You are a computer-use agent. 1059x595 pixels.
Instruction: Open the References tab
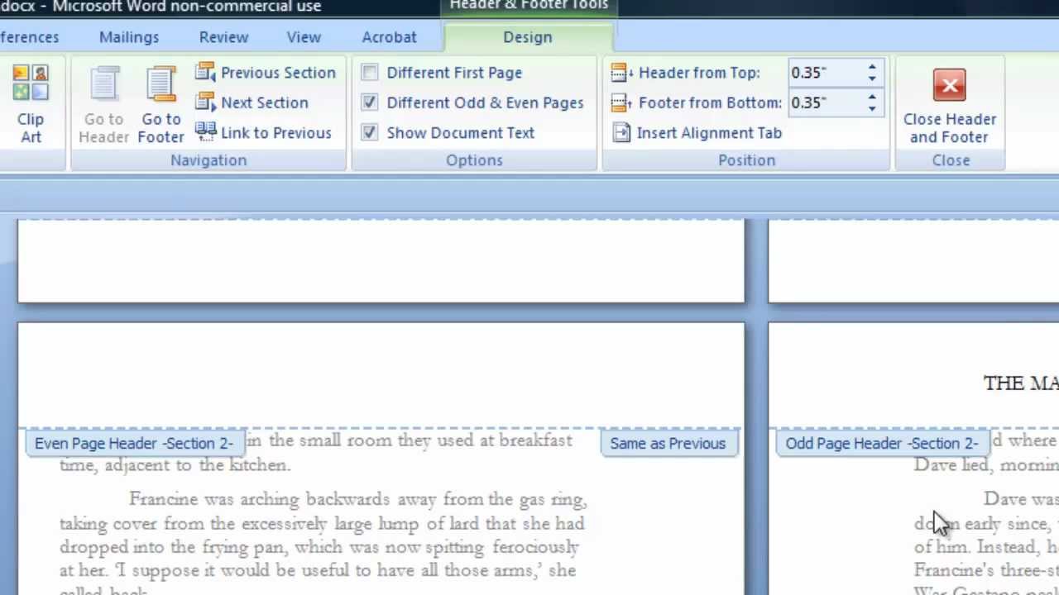[x=30, y=37]
